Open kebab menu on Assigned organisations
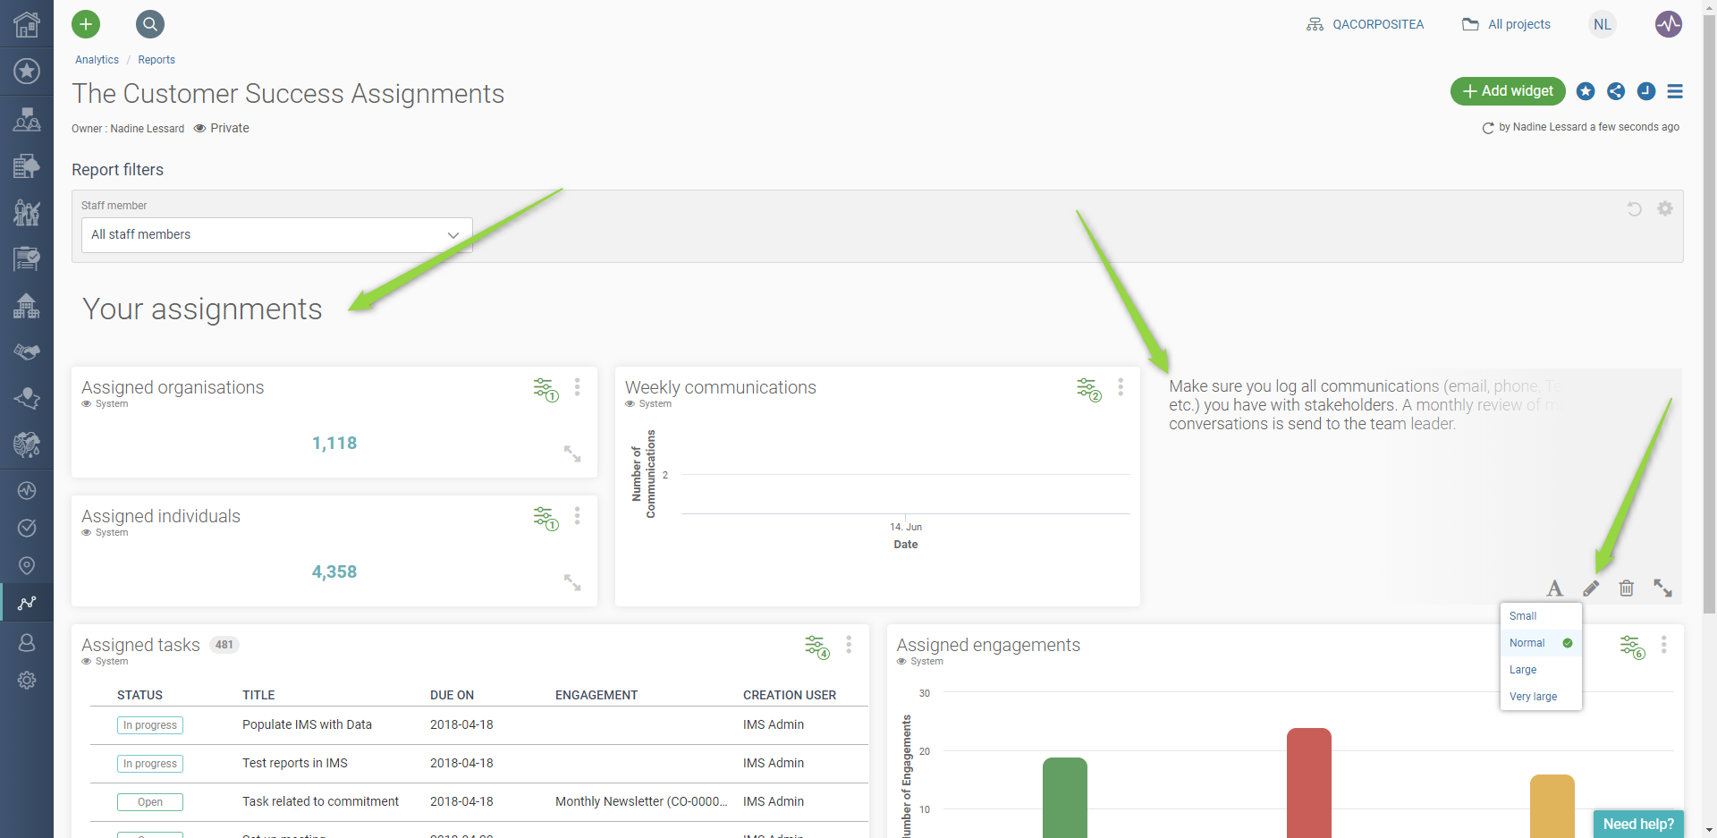The image size is (1717, 838). click(578, 386)
